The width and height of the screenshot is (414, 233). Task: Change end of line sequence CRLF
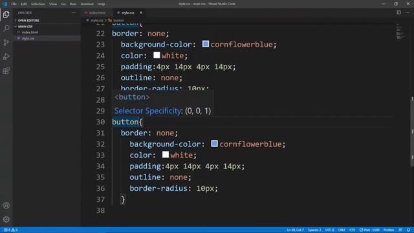point(342,230)
